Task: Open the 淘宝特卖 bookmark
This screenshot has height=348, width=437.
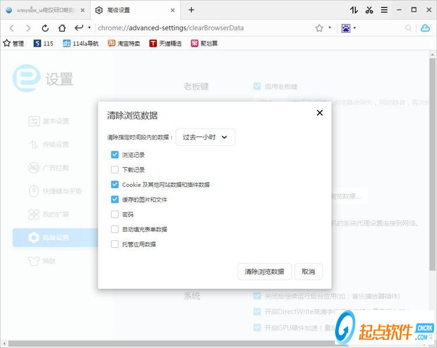Action: [124, 43]
